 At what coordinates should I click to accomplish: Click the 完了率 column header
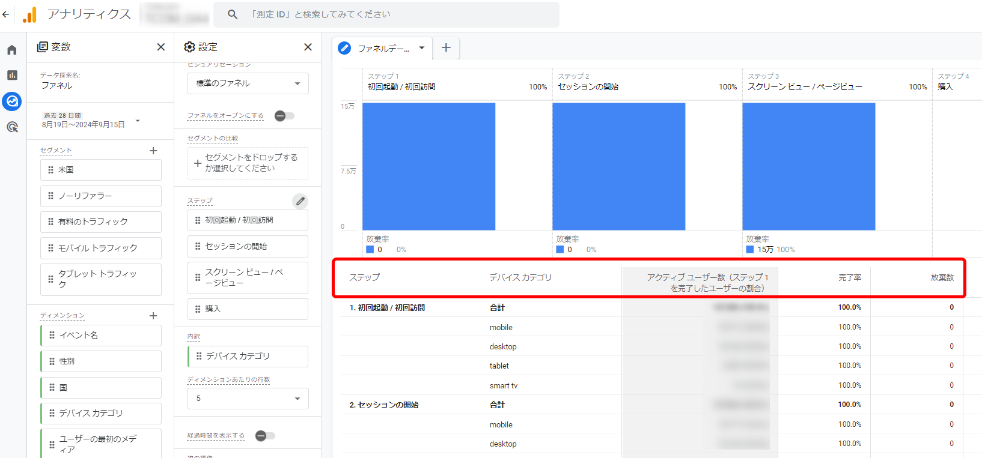pos(850,277)
